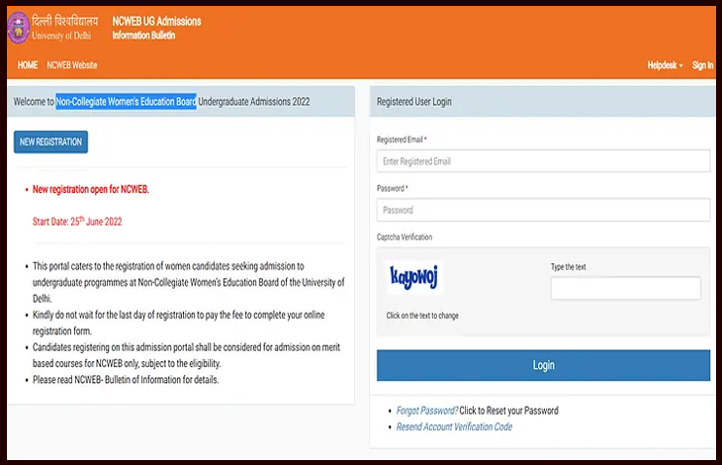Click the Start Date 25th June 2022 text

pyautogui.click(x=77, y=222)
